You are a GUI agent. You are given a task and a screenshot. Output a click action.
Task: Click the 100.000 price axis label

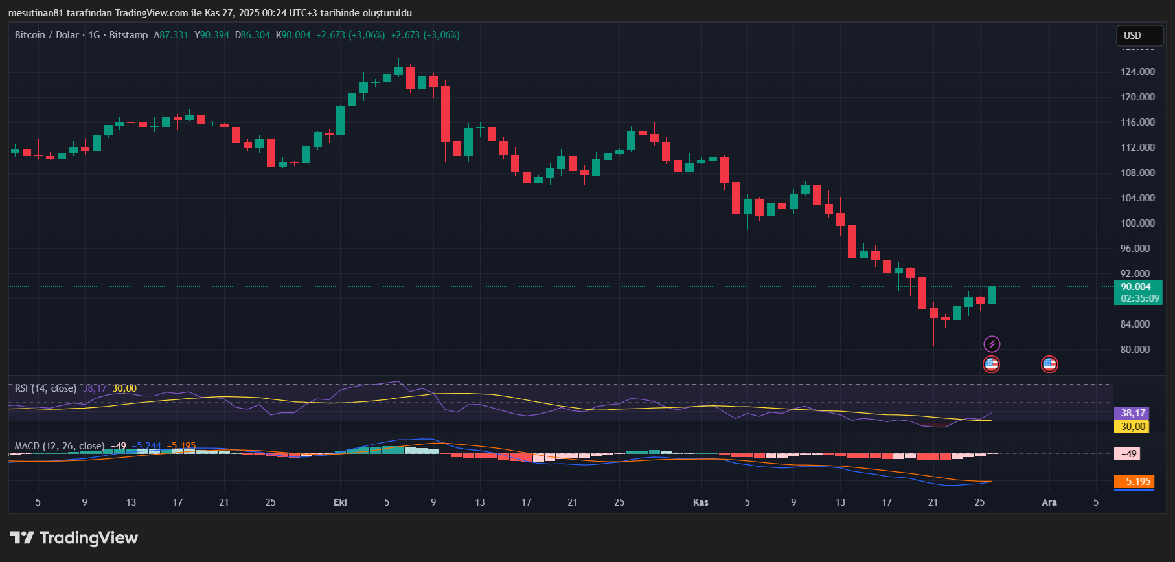click(1137, 223)
